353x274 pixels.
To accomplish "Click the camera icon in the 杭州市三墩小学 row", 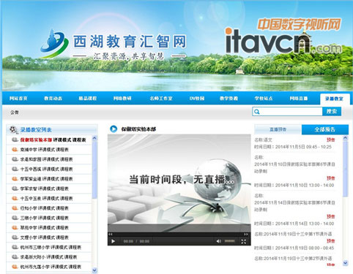I will coord(15,247).
